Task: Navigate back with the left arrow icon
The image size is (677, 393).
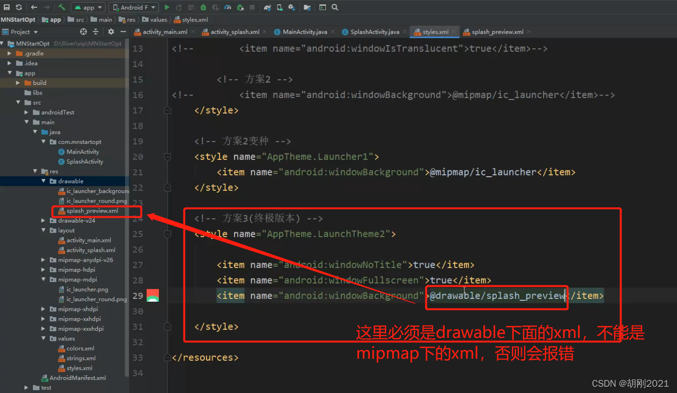Action: coord(34,7)
